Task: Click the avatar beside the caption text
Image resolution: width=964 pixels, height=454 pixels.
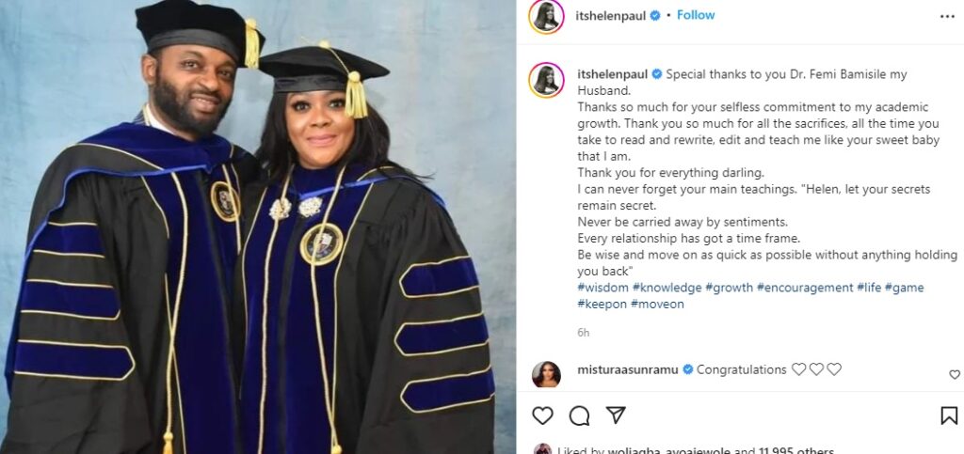Action: click(546, 79)
